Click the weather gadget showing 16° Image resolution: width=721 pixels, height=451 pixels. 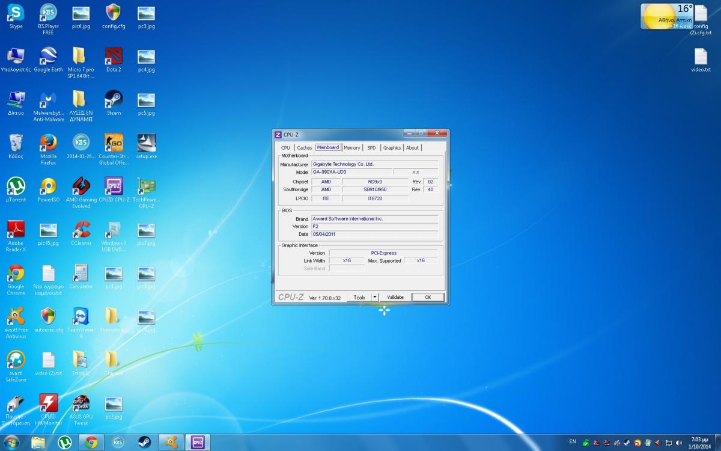[666, 16]
